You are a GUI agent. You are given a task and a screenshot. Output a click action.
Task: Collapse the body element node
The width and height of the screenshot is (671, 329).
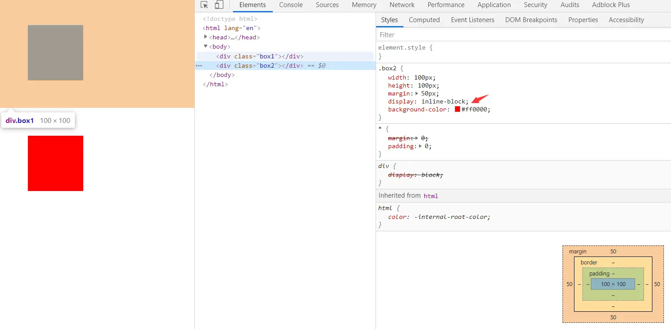[x=206, y=46]
